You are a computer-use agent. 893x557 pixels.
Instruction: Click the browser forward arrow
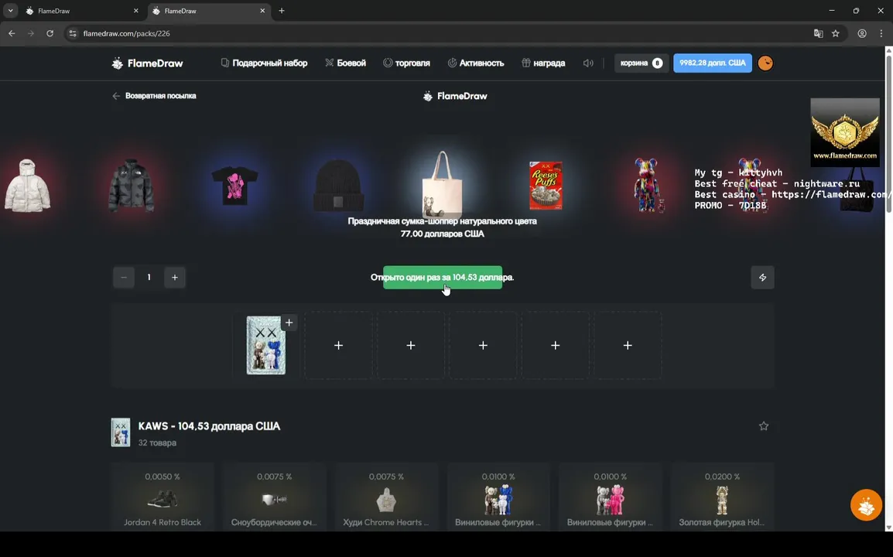click(x=31, y=33)
